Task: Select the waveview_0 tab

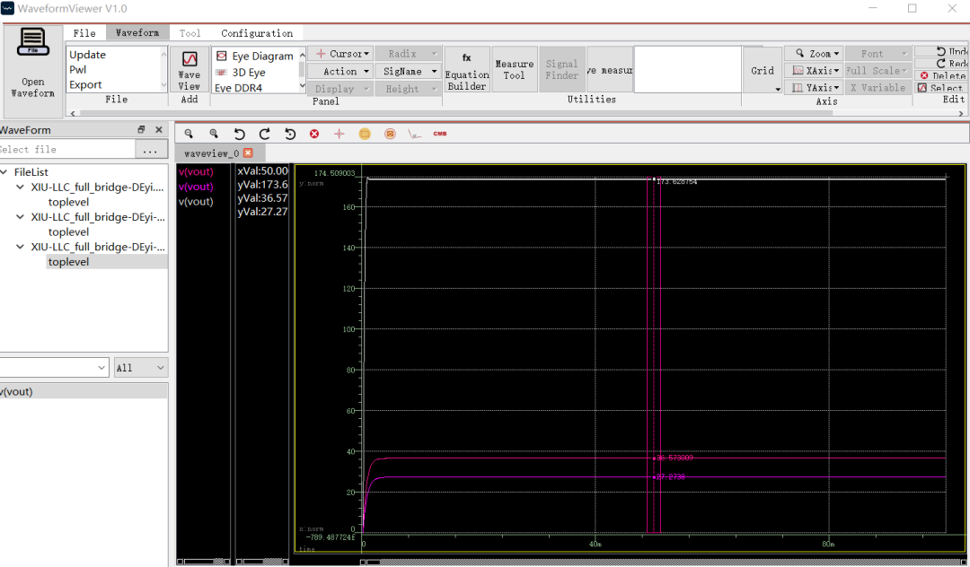Action: click(x=214, y=153)
